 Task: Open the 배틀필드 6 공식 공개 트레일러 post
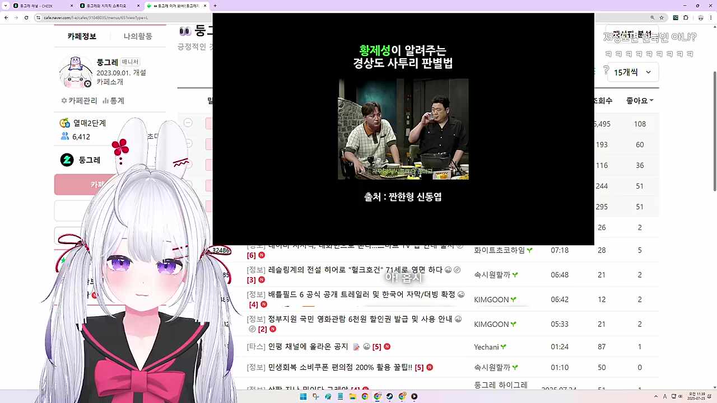(361, 294)
